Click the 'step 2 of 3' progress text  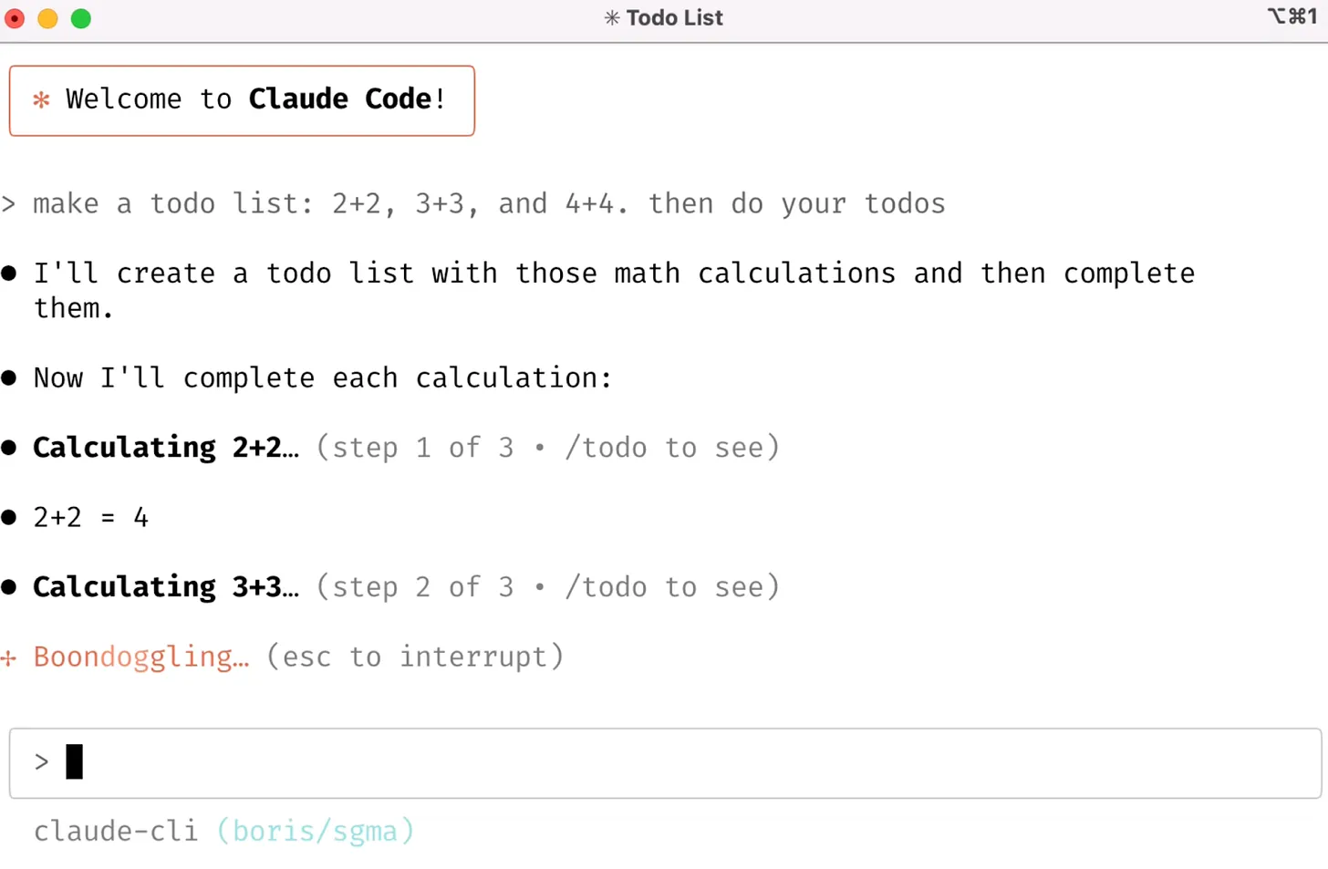[x=419, y=586]
